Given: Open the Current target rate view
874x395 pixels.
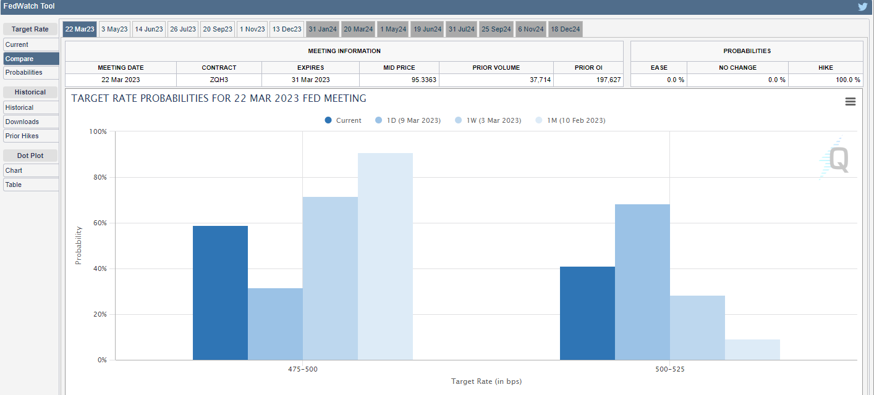Looking at the screenshot, I should 31,44.
